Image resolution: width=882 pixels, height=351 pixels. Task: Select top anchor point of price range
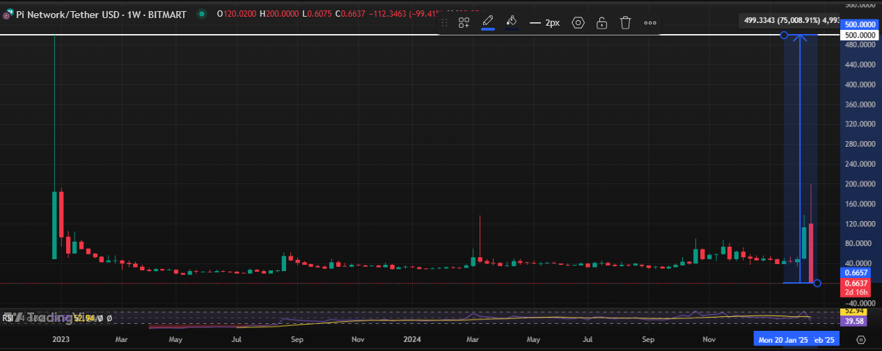pyautogui.click(x=785, y=35)
